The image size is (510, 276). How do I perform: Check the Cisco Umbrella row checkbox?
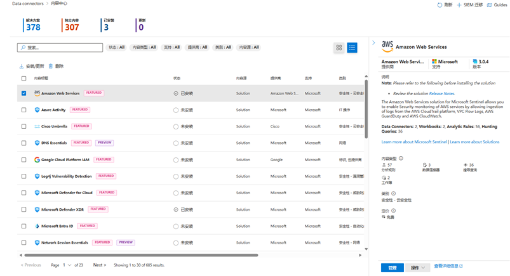click(x=23, y=126)
